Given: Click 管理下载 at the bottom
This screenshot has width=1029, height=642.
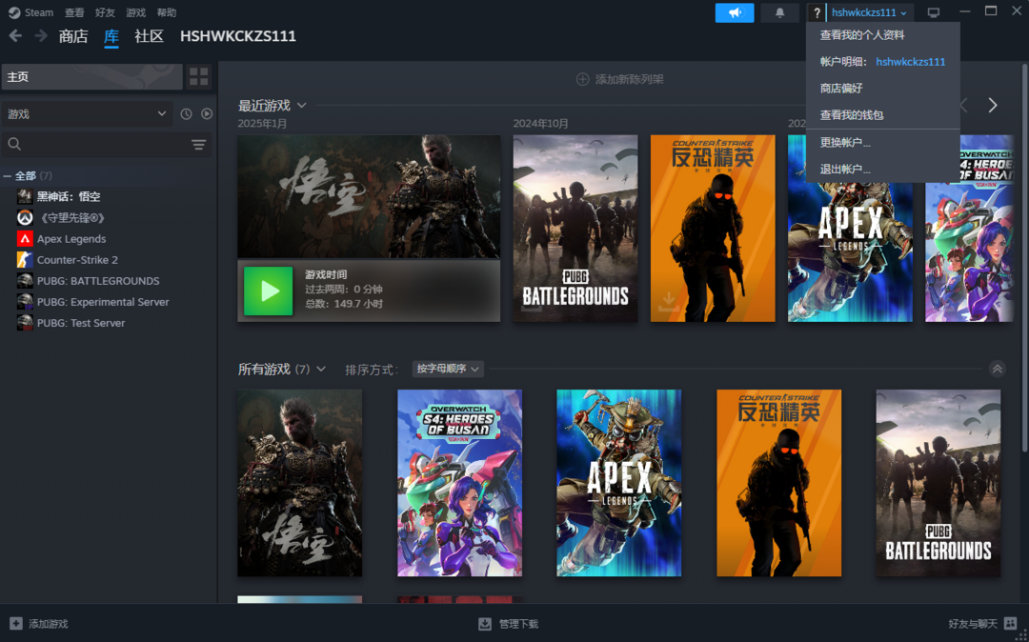Looking at the screenshot, I should tap(518, 624).
